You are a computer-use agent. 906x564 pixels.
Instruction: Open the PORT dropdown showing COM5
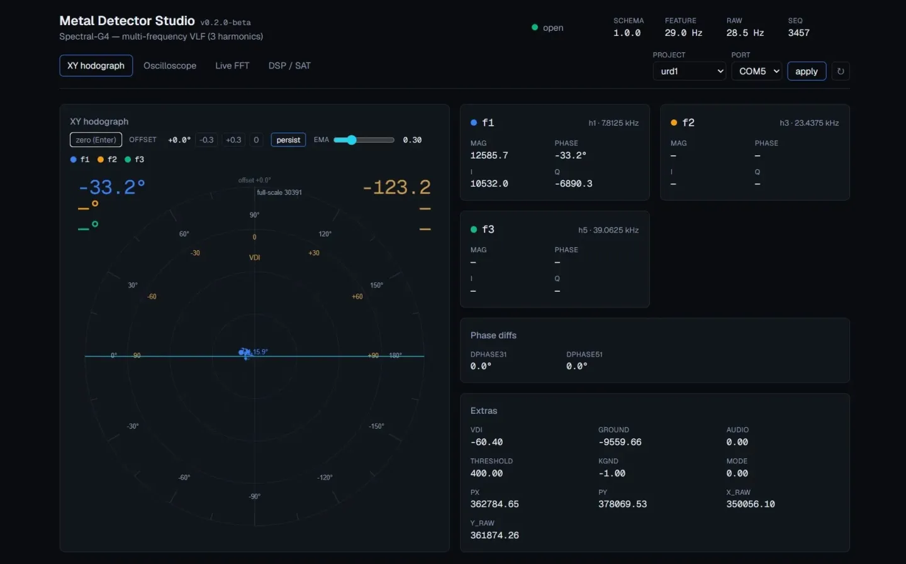756,71
